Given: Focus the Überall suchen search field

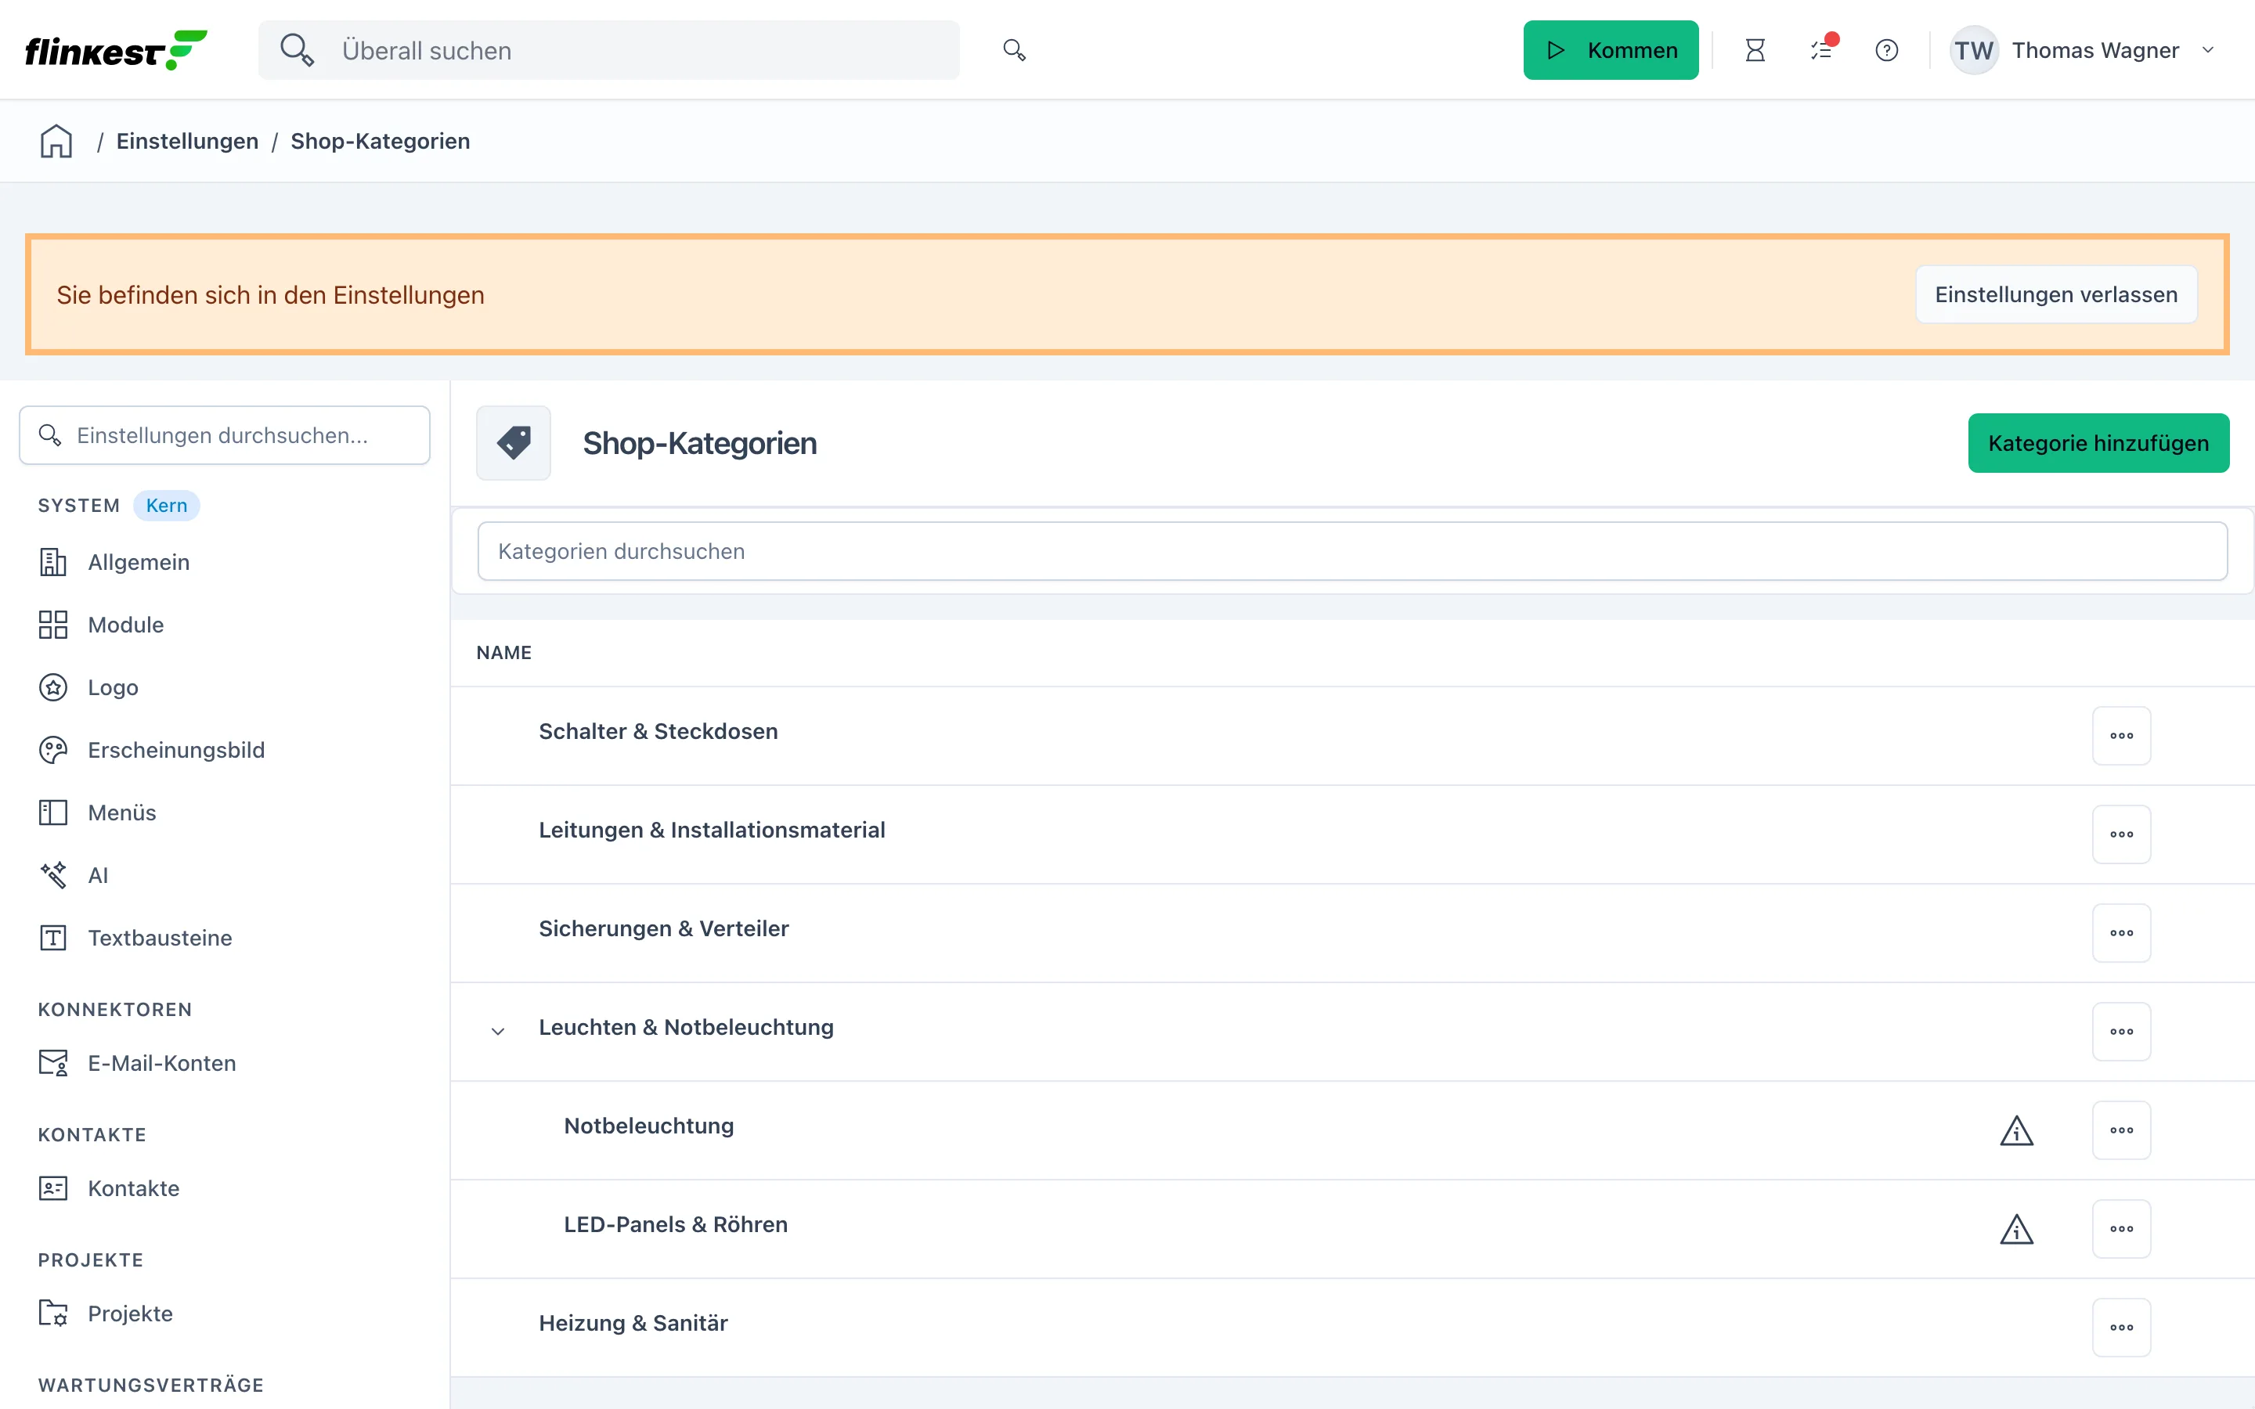Looking at the screenshot, I should (608, 50).
